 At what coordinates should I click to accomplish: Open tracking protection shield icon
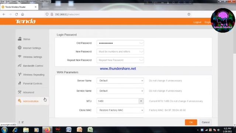47,14
